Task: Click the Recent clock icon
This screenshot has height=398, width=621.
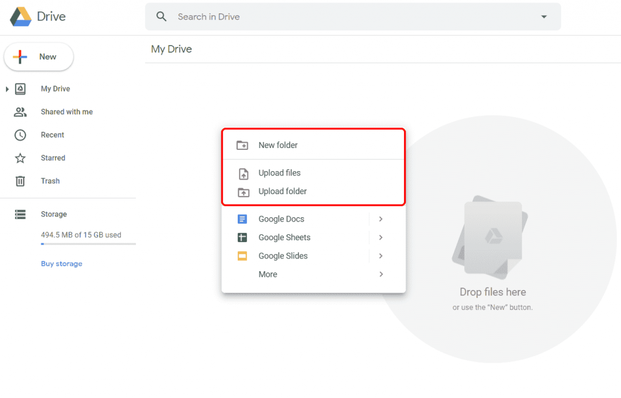Action: 20,135
